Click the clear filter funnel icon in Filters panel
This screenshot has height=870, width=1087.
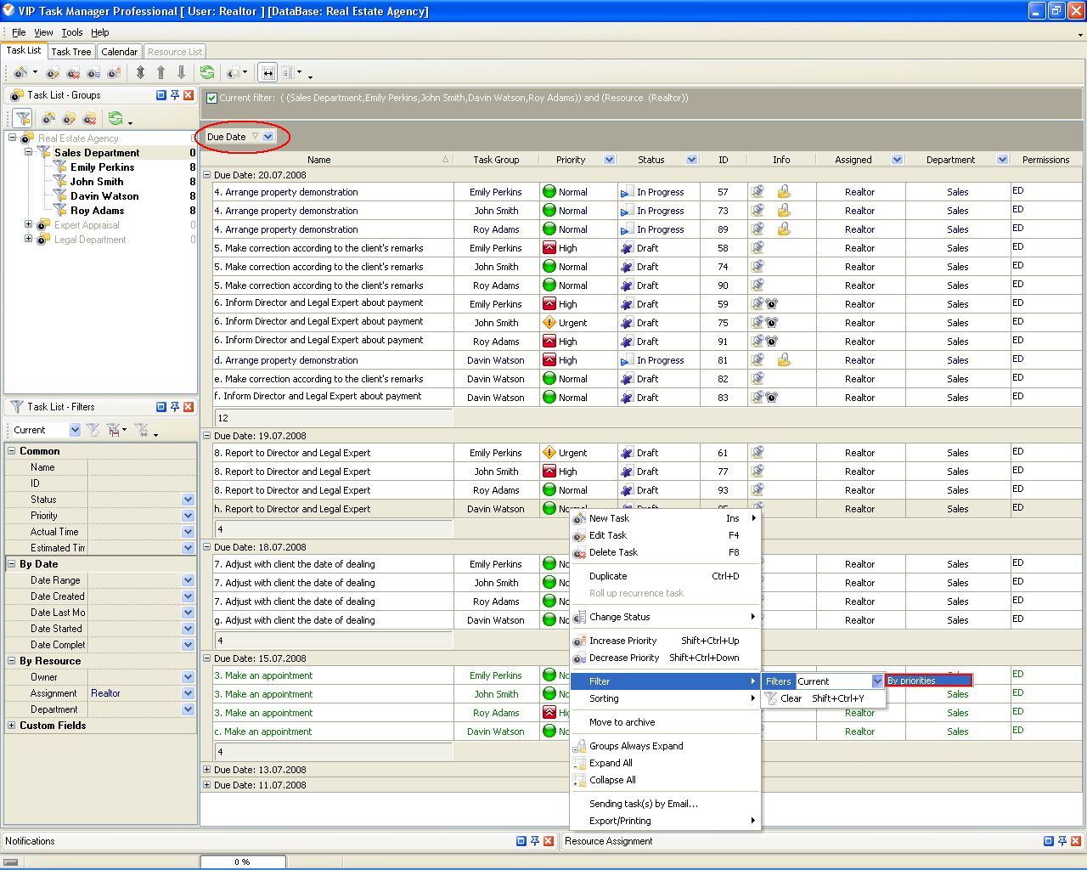[x=142, y=430]
